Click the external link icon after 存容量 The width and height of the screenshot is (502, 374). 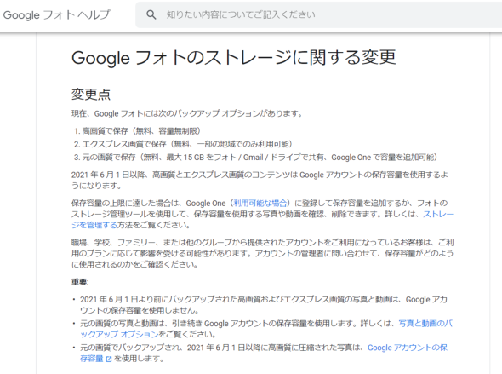click(x=109, y=359)
